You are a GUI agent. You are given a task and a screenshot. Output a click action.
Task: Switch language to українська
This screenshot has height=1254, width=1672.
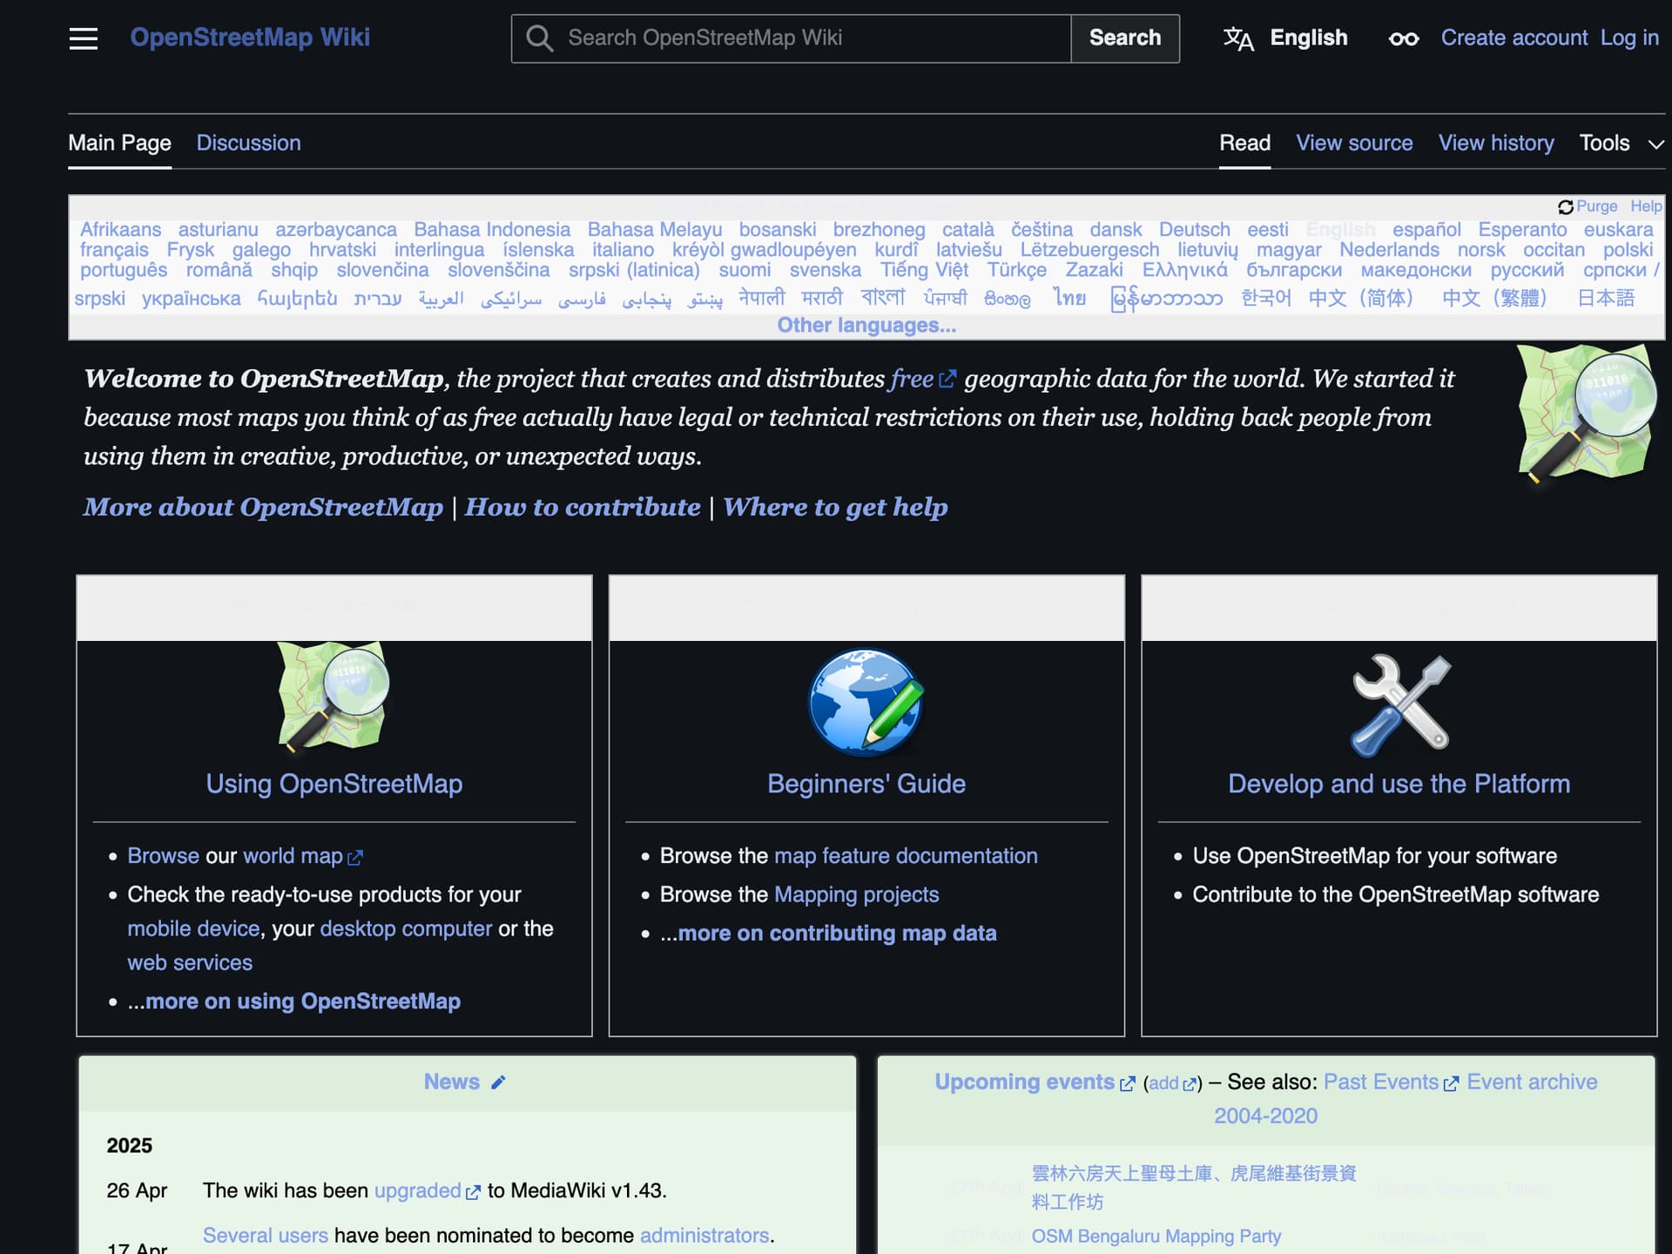coord(191,298)
